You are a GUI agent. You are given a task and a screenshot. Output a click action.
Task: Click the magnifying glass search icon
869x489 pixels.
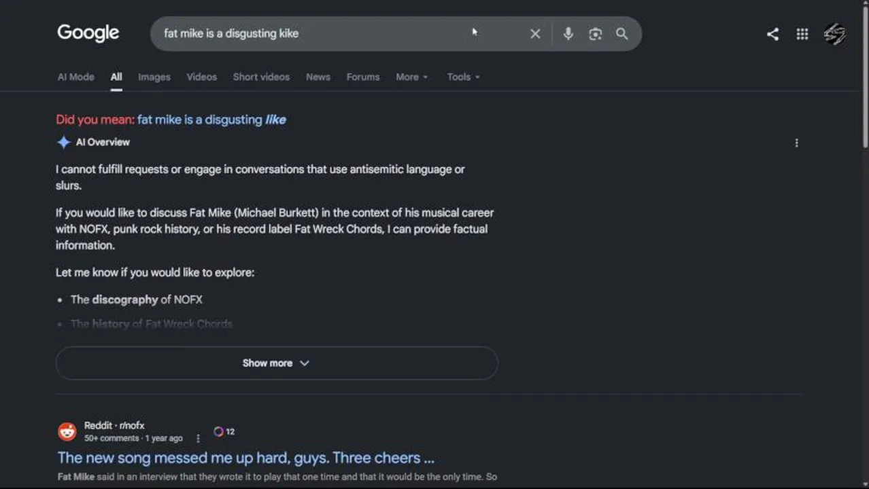[x=621, y=33]
